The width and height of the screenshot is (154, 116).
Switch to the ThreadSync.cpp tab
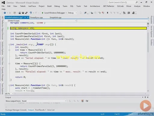point(36,18)
